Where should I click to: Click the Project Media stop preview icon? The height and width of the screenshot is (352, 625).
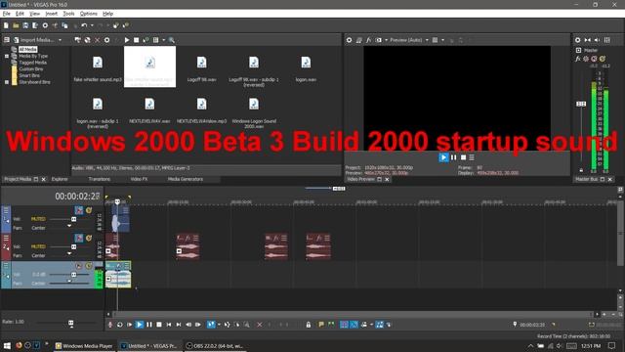137,40
